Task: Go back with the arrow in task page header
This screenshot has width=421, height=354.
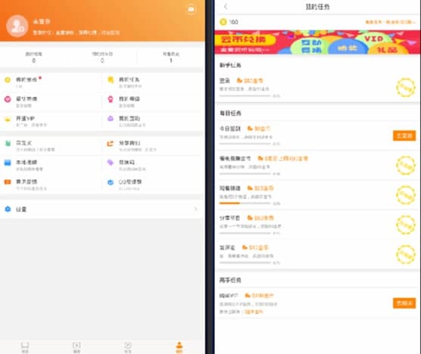Action: pos(226,7)
